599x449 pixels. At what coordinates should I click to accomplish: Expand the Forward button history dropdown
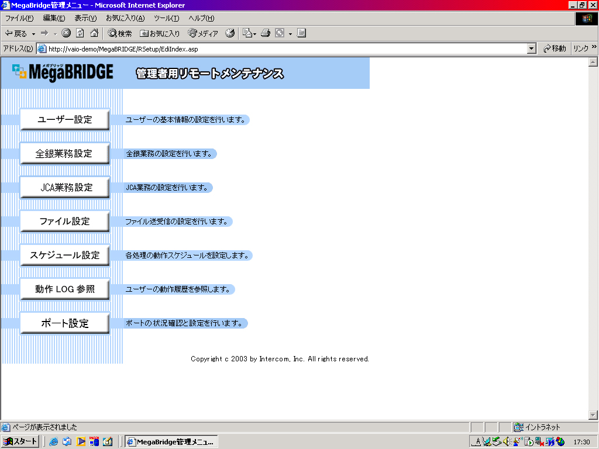56,34
